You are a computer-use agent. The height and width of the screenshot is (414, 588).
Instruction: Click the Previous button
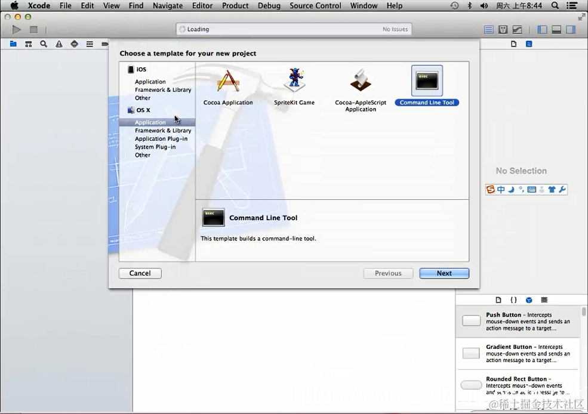pos(388,273)
